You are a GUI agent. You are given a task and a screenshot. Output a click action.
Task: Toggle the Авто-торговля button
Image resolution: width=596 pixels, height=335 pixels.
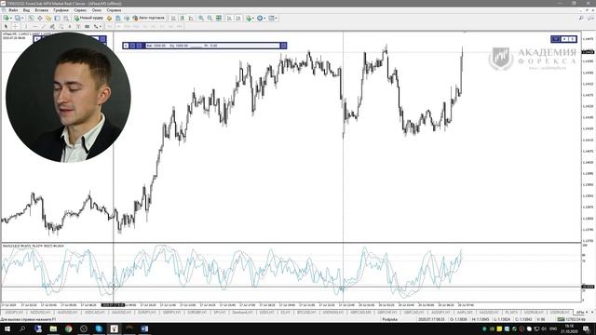[x=148, y=18]
